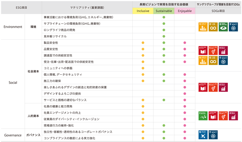
Task: Select the green Sustainable header cell
Action: click(x=164, y=11)
